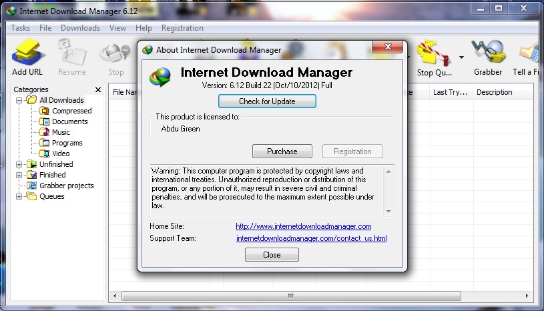Click the Resume toolbar icon
544x311 pixels.
[x=72, y=53]
